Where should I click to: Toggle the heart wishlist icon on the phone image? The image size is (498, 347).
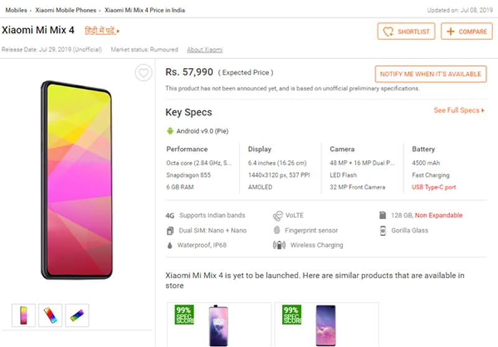(x=144, y=74)
